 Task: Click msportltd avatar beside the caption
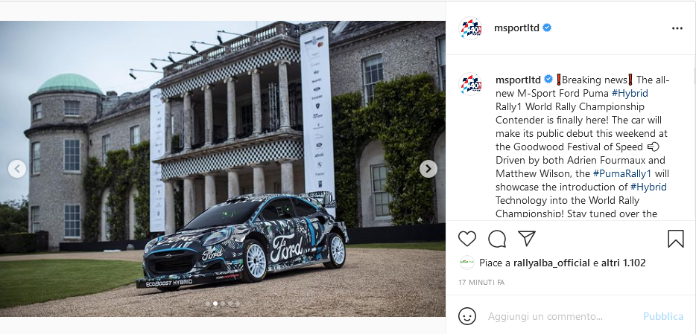[470, 84]
